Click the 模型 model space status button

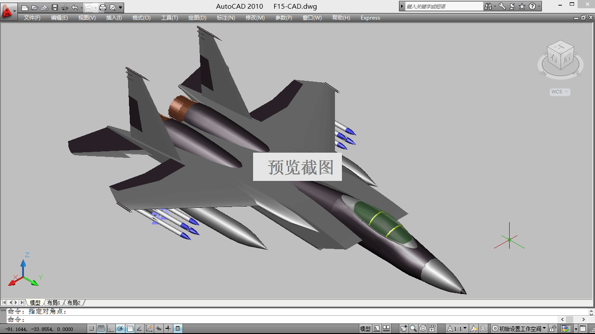[365, 329]
